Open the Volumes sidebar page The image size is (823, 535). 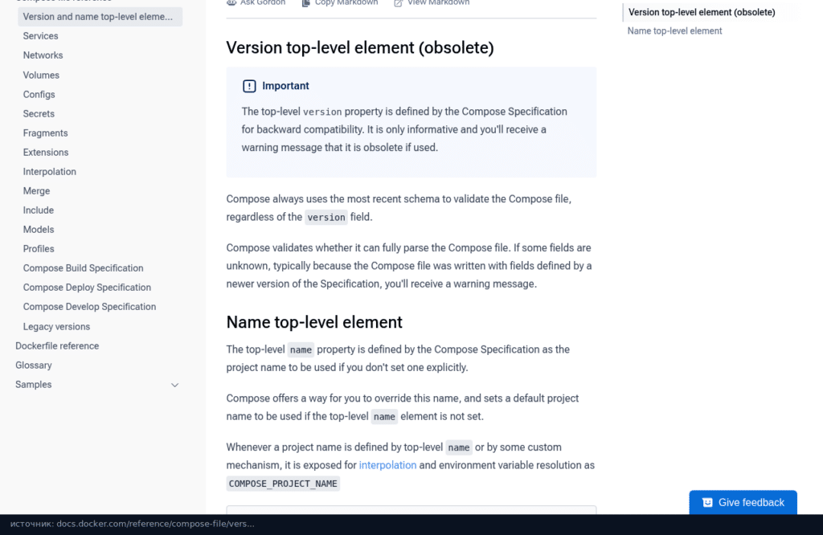click(41, 75)
